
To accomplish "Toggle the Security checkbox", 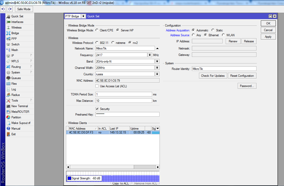I will pyautogui.click(x=97, y=109).
